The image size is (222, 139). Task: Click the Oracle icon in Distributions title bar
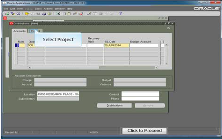coord(11,23)
